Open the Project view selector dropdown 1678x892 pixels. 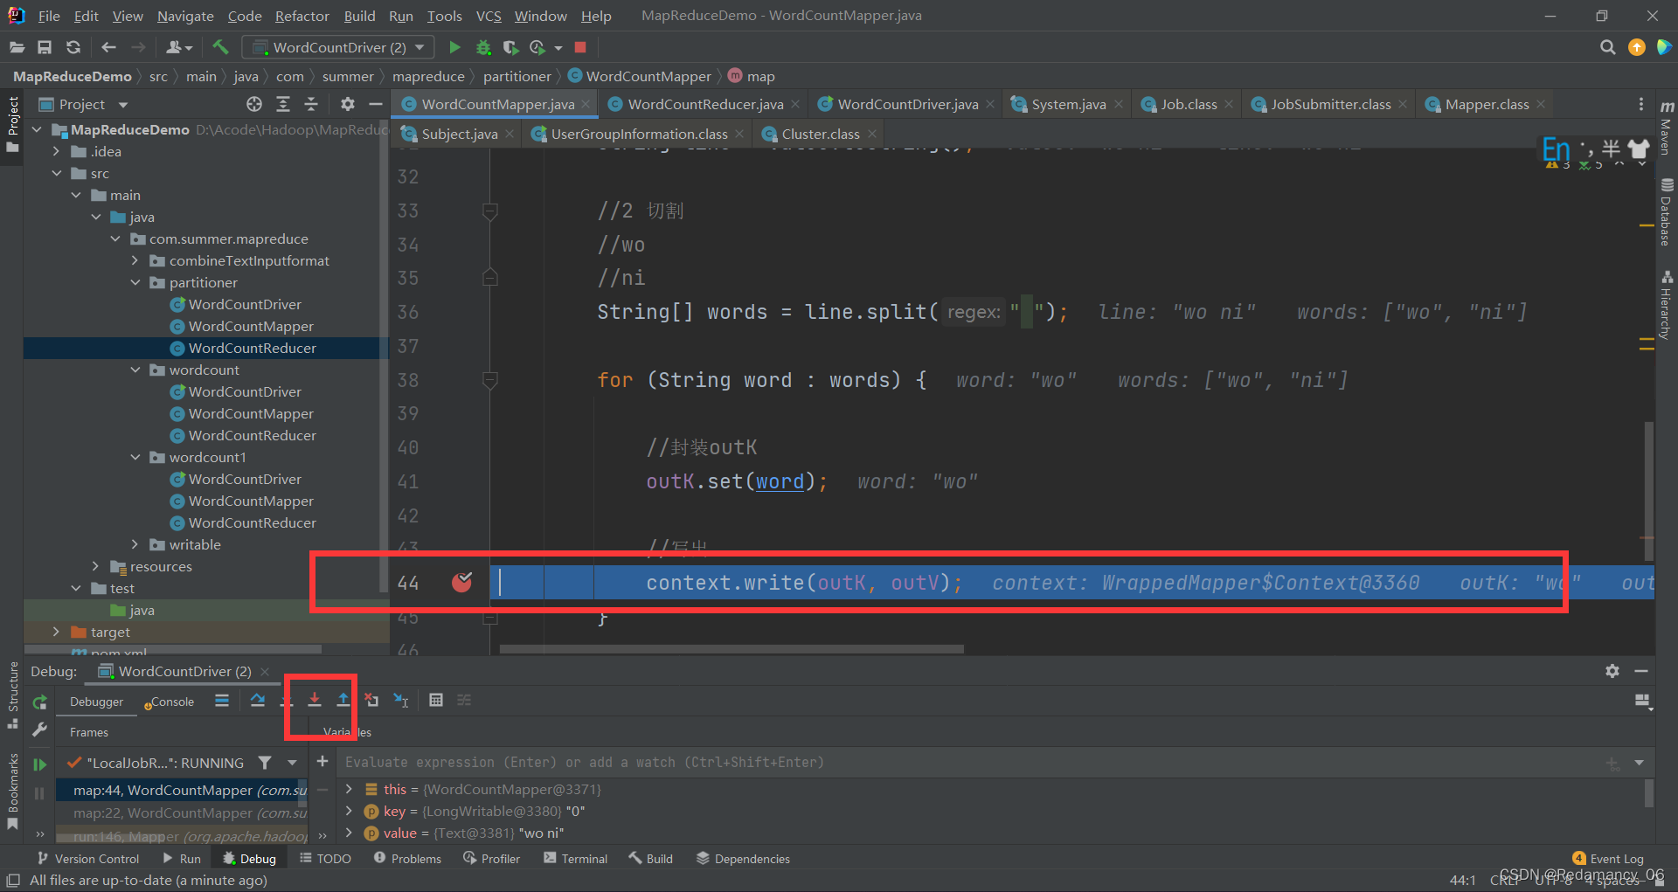123,105
